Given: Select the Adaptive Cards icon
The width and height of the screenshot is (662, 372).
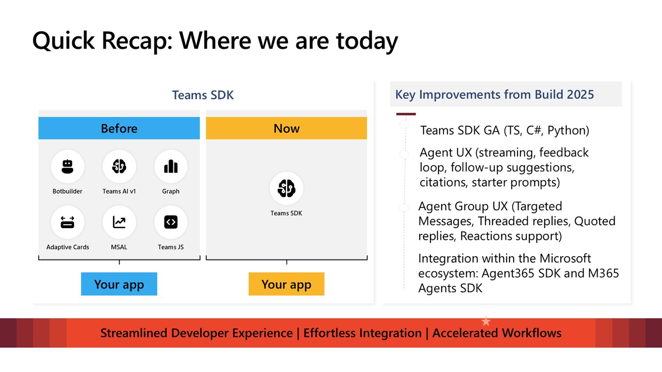Looking at the screenshot, I should pos(67,222).
